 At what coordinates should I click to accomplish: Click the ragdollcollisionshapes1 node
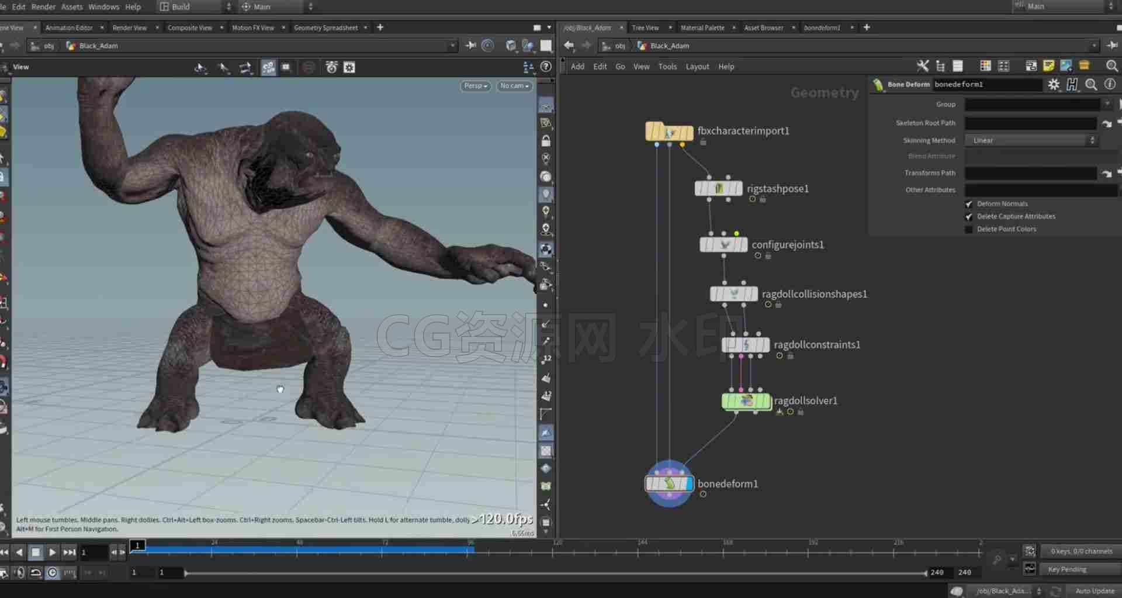point(734,293)
